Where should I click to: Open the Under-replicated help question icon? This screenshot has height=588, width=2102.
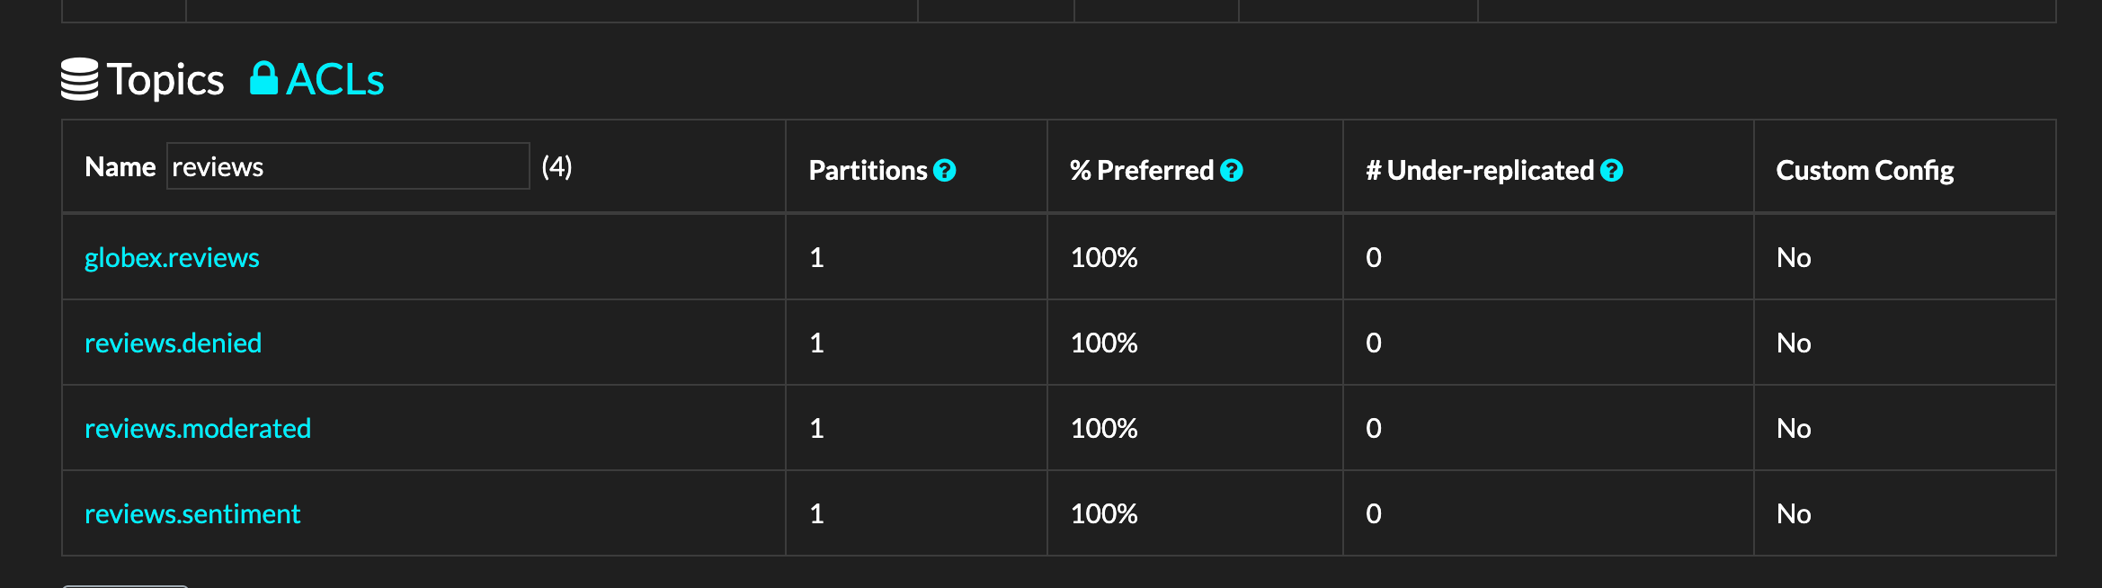point(1612,170)
